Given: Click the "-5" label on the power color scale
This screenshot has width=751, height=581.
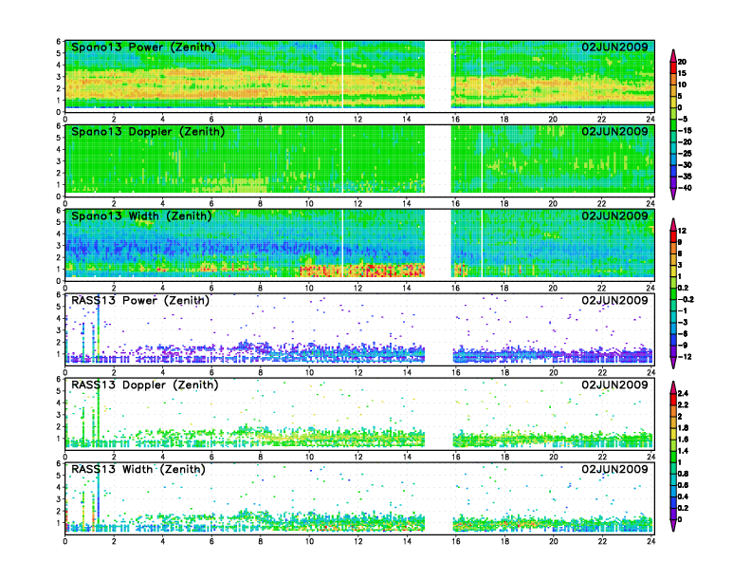Looking at the screenshot, I should tap(683, 119).
